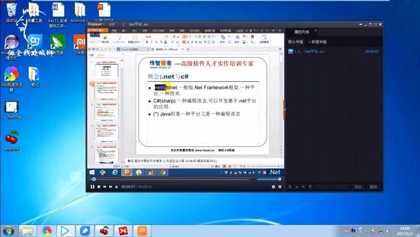Click the 删除 delete button in playlist
Viewport: 420px width, 237px height.
pyautogui.click(x=373, y=186)
